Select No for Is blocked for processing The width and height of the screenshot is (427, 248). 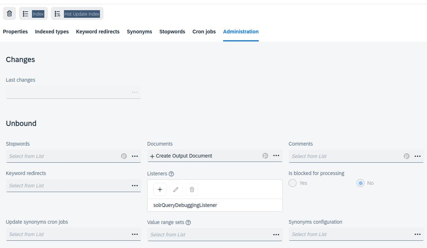click(x=360, y=183)
